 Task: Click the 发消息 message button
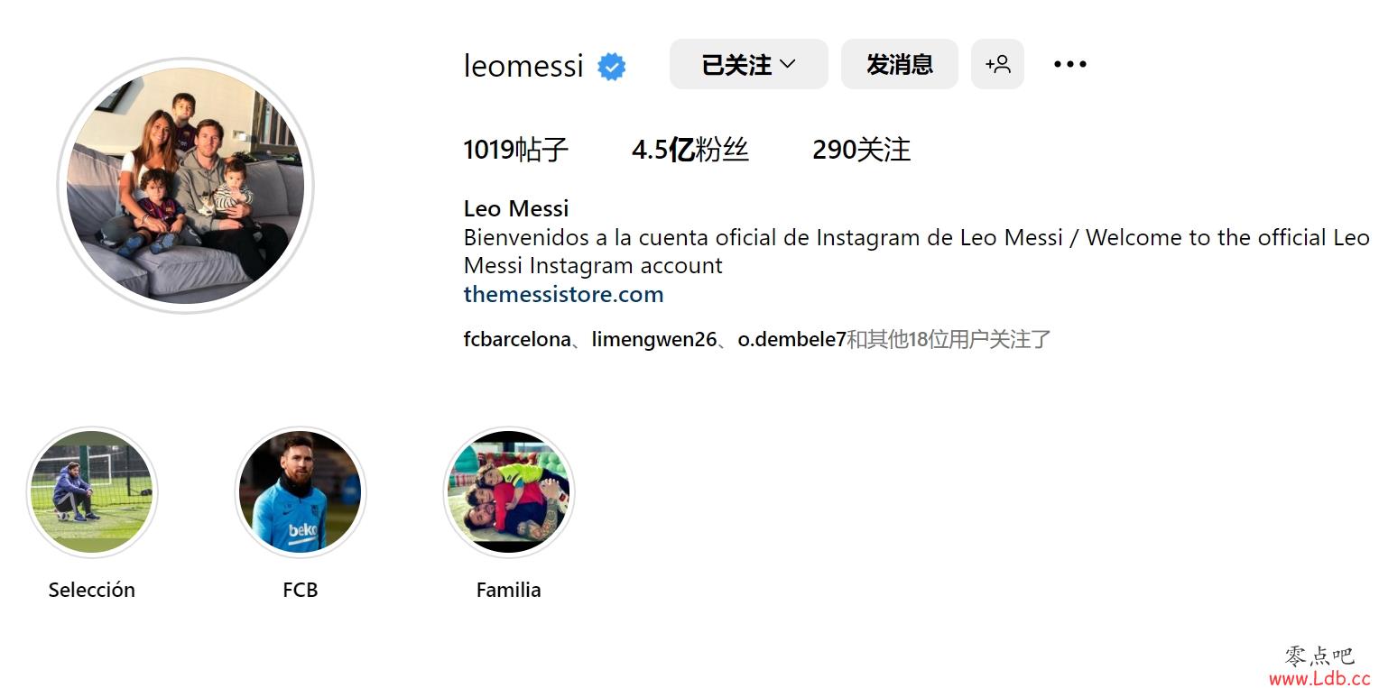(900, 64)
